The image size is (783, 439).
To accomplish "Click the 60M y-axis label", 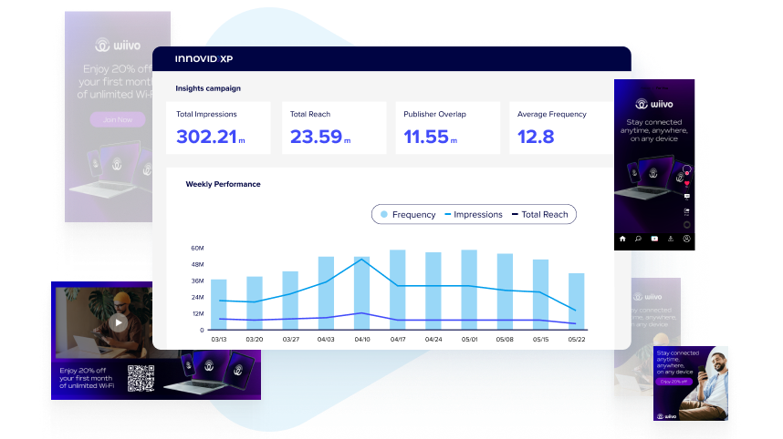I will pyautogui.click(x=197, y=248).
